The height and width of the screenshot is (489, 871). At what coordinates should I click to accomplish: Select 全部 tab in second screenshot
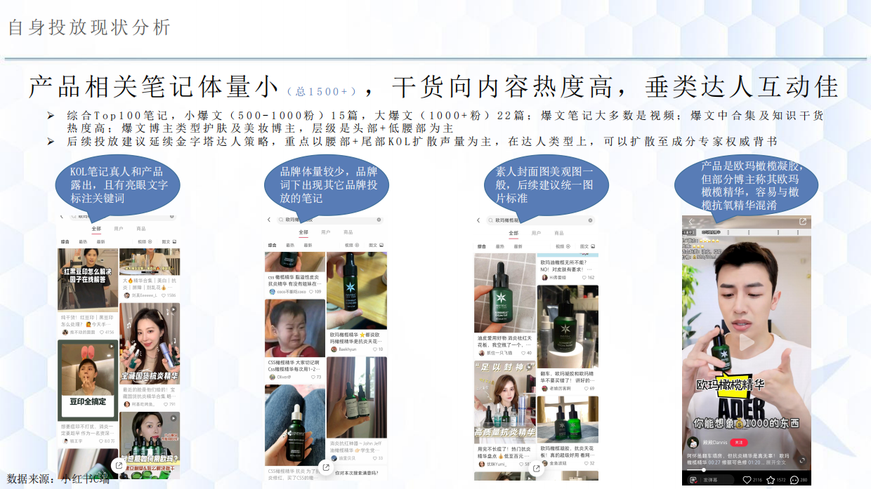point(303,232)
